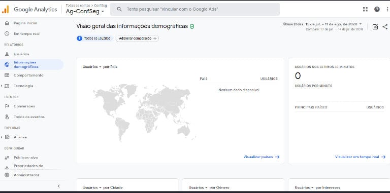Click the Usuários person icon
This screenshot has height=193, width=390.
click(x=7, y=54)
